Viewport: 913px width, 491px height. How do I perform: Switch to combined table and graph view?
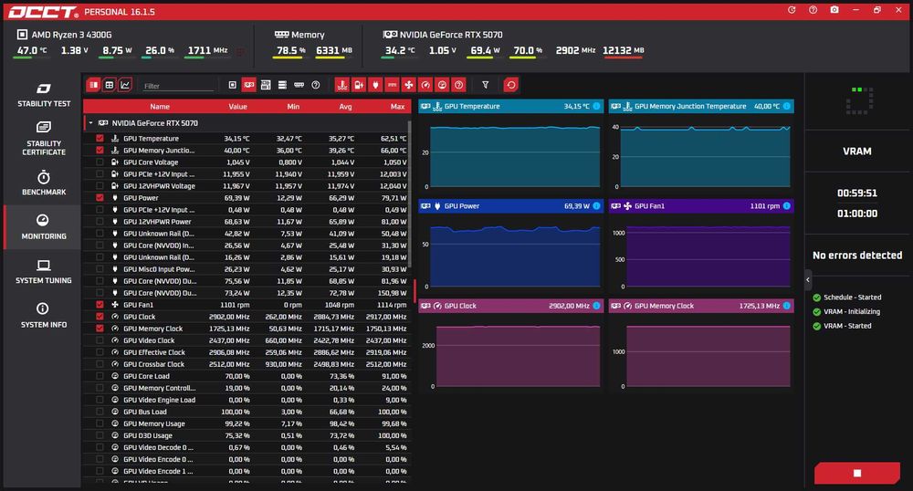click(x=93, y=85)
